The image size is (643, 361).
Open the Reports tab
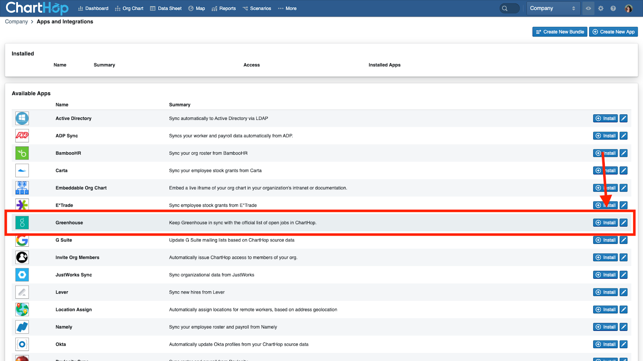(223, 8)
